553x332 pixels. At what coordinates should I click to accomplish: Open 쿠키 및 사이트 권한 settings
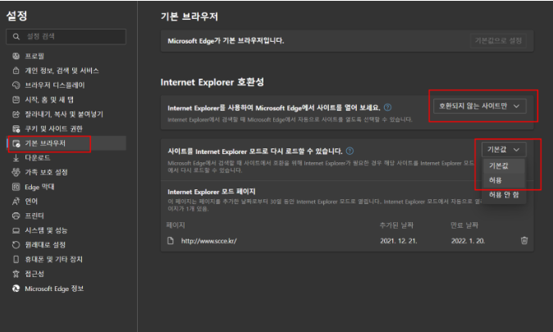(x=53, y=129)
